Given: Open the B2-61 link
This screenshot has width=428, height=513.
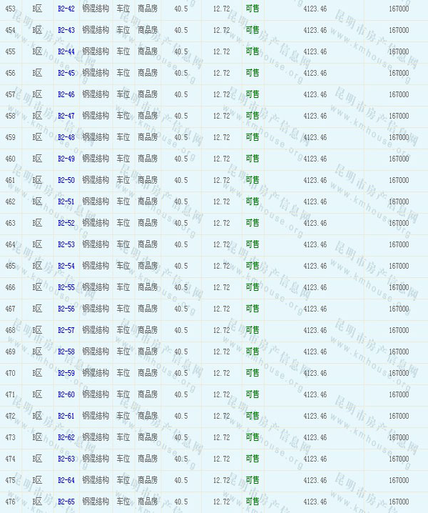Looking at the screenshot, I should click(66, 416).
